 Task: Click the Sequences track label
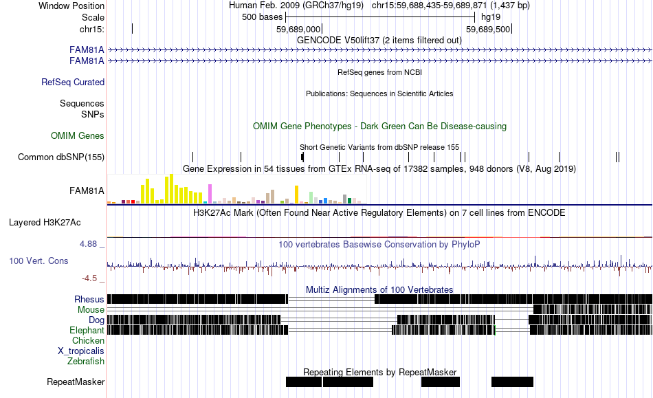(82, 103)
